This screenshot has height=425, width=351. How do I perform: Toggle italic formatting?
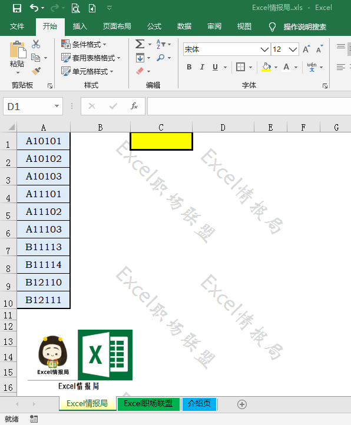(x=202, y=67)
